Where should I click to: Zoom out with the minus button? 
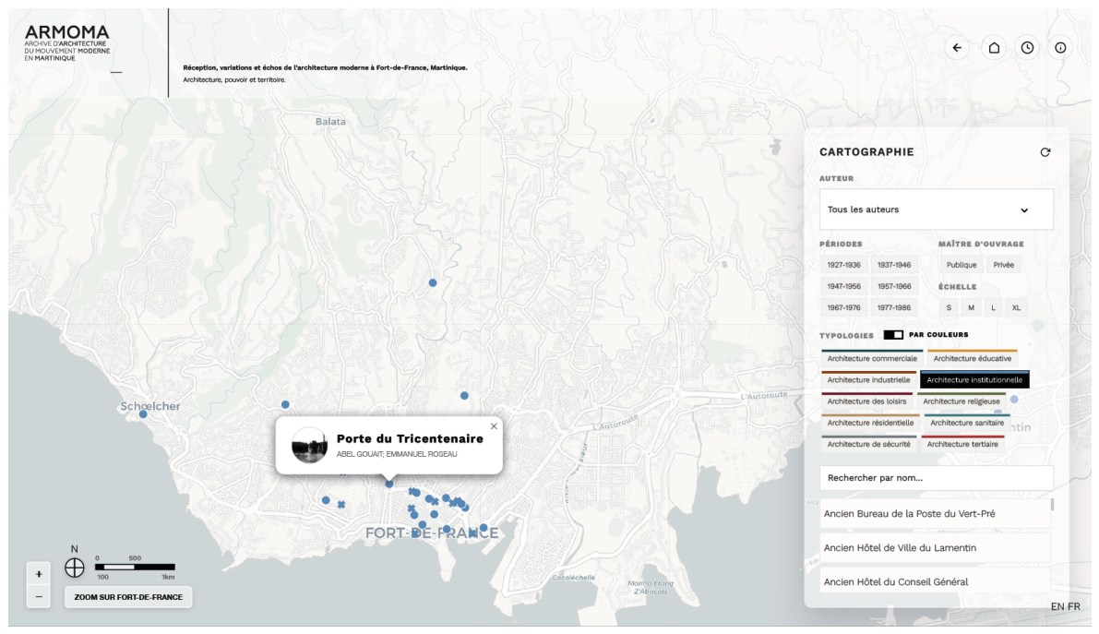coord(39,597)
